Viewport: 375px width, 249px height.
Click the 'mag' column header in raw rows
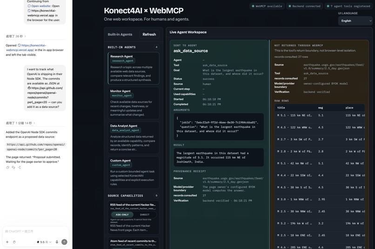(321, 108)
